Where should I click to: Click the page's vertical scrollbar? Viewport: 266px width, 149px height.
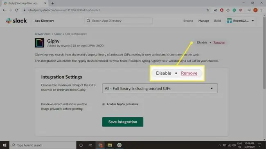click(x=264, y=53)
